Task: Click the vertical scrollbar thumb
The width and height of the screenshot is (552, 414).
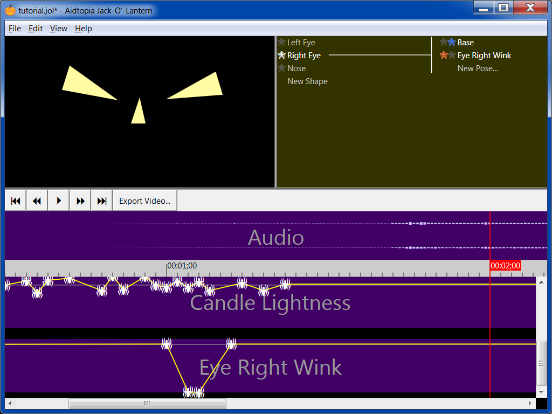Action: click(541, 363)
